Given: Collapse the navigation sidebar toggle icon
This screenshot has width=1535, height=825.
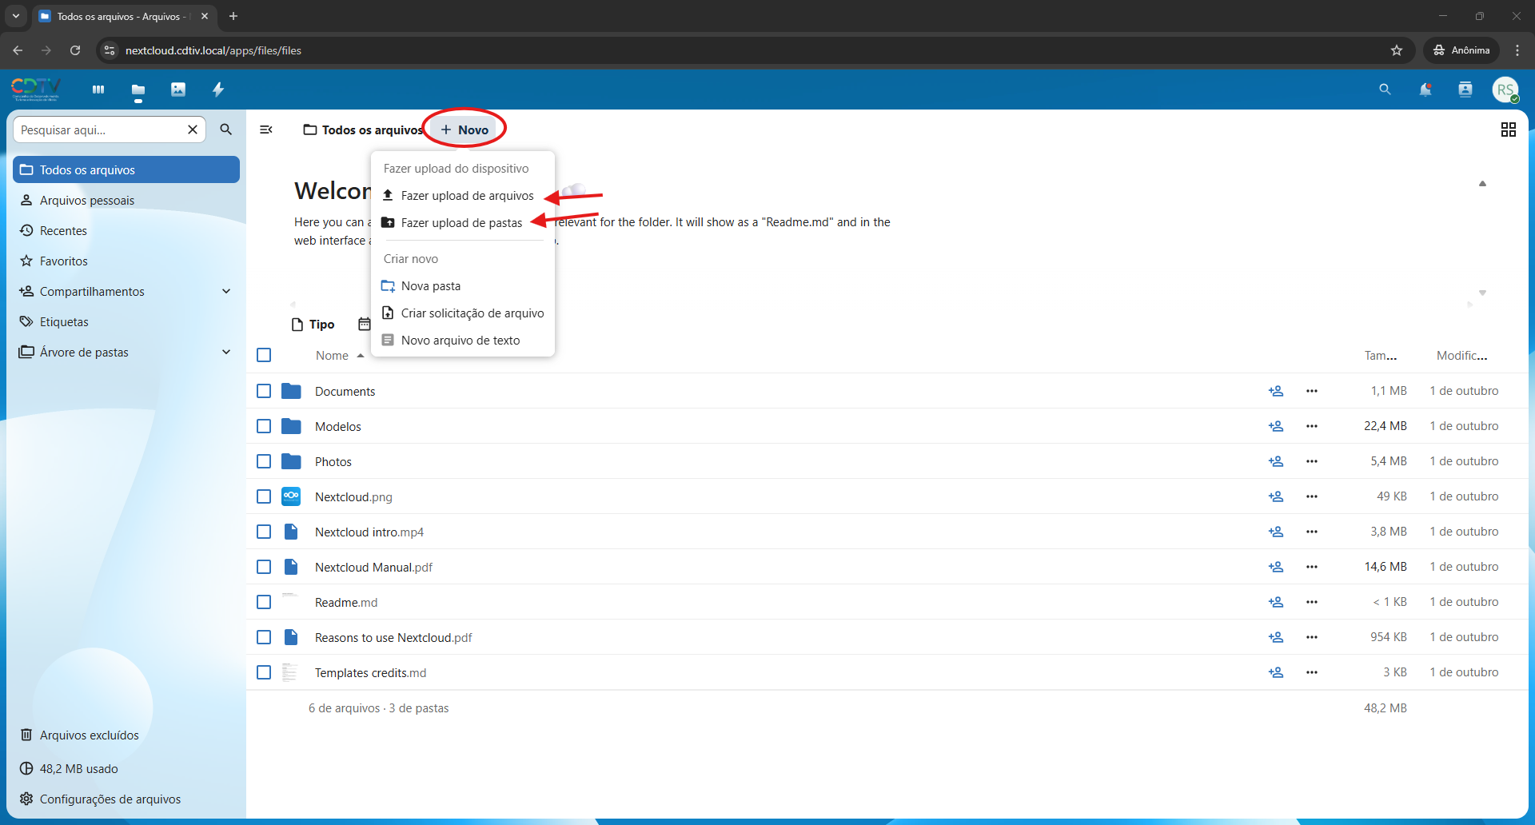Looking at the screenshot, I should click(x=266, y=130).
